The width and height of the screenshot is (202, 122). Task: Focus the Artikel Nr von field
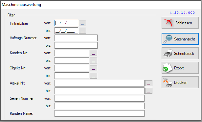[x=100, y=83]
